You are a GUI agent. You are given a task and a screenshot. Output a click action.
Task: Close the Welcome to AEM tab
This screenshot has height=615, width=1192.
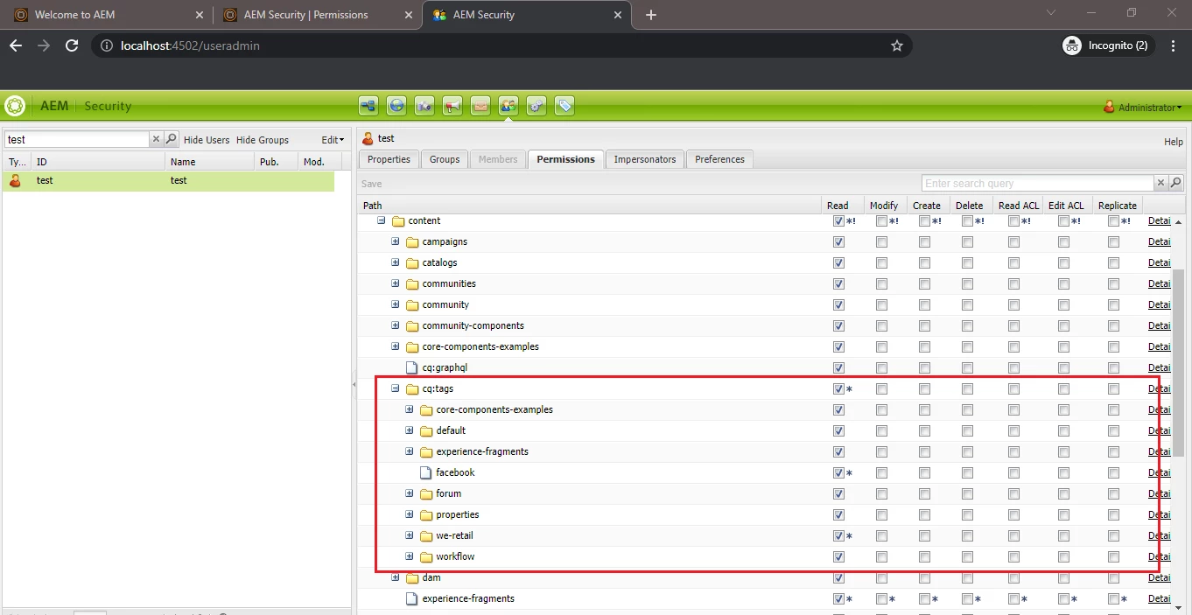coord(200,15)
